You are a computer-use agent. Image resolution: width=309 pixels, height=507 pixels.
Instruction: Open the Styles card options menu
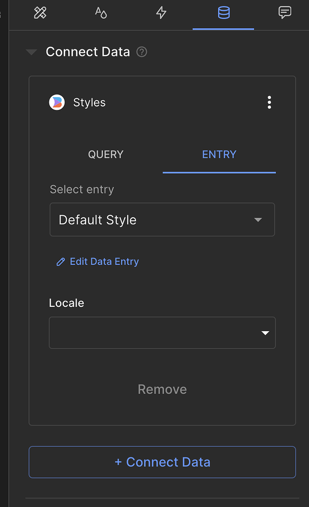[269, 102]
